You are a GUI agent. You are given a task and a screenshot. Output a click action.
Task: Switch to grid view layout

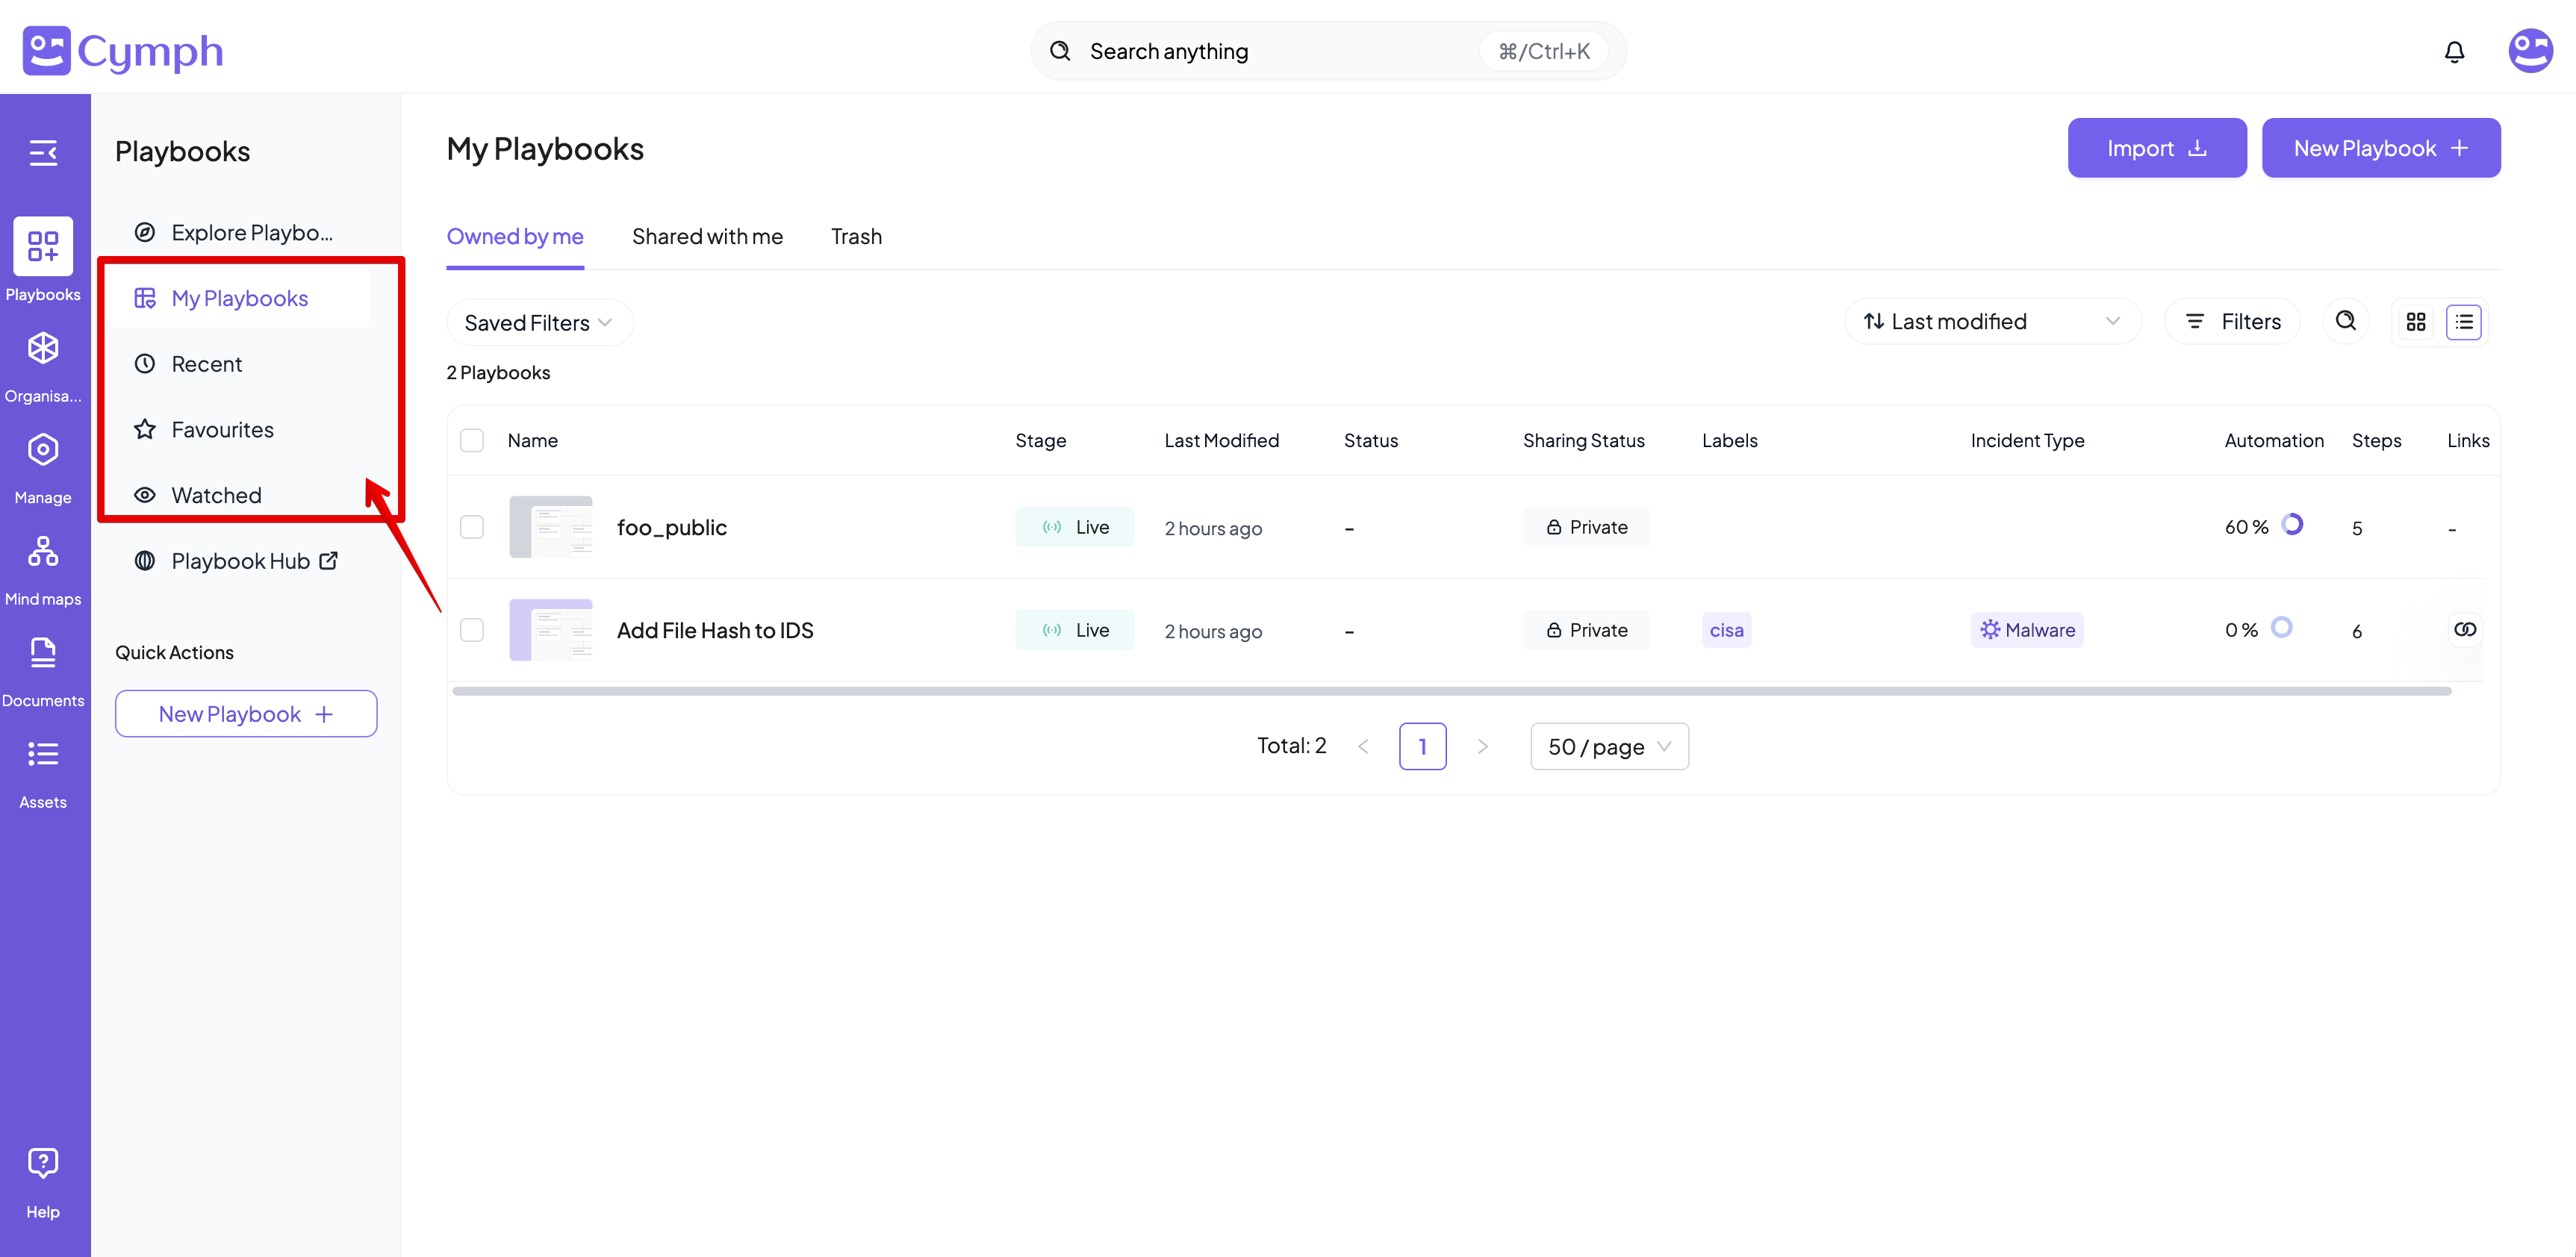coord(2416,322)
